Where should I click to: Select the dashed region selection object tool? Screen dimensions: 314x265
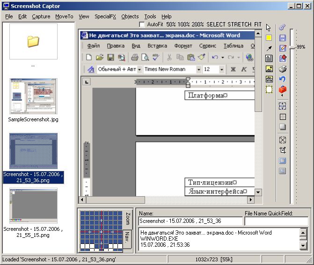(x=269, y=89)
